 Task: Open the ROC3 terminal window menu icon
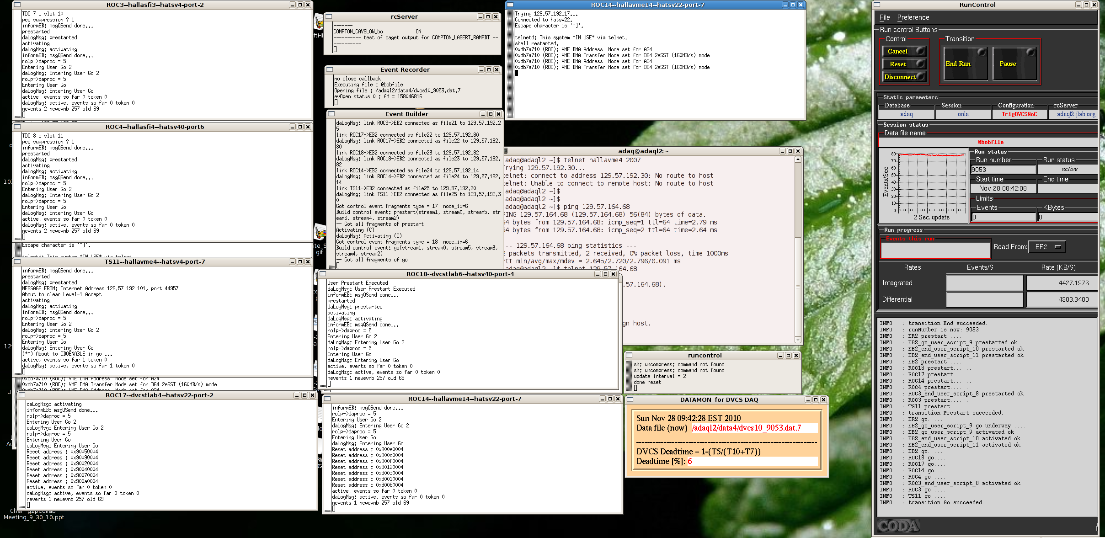point(17,5)
